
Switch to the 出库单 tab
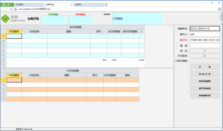[x=88, y=5]
